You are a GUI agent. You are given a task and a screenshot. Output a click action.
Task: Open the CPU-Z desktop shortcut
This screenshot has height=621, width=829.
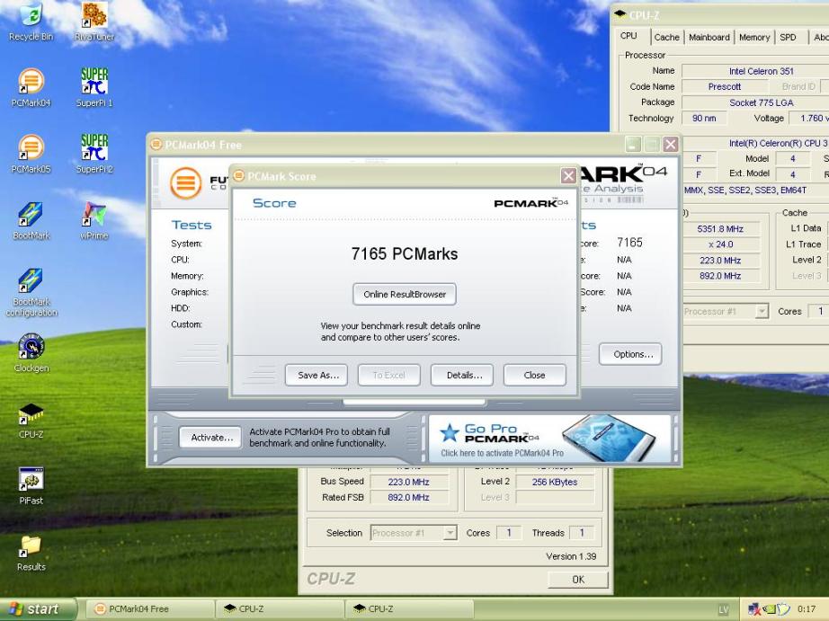tap(31, 419)
